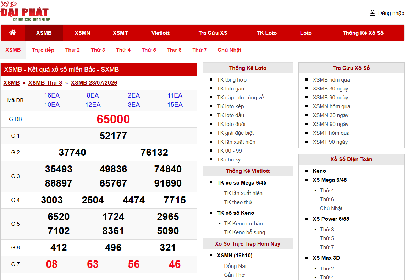
Task: Open TK chu kỳ link
Action: point(229,159)
